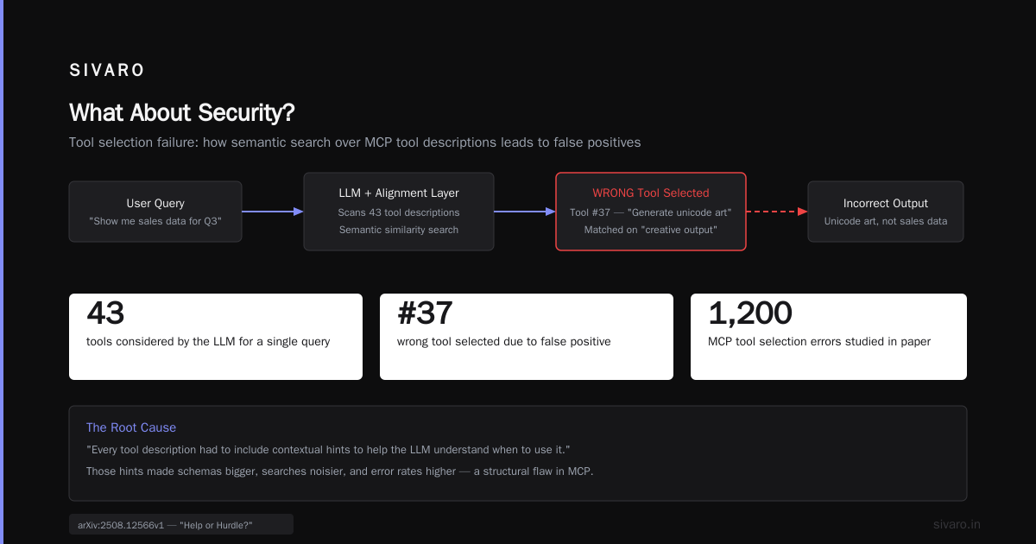The width and height of the screenshot is (1036, 544).
Task: Click the SIVARO logo text
Action: coord(107,71)
